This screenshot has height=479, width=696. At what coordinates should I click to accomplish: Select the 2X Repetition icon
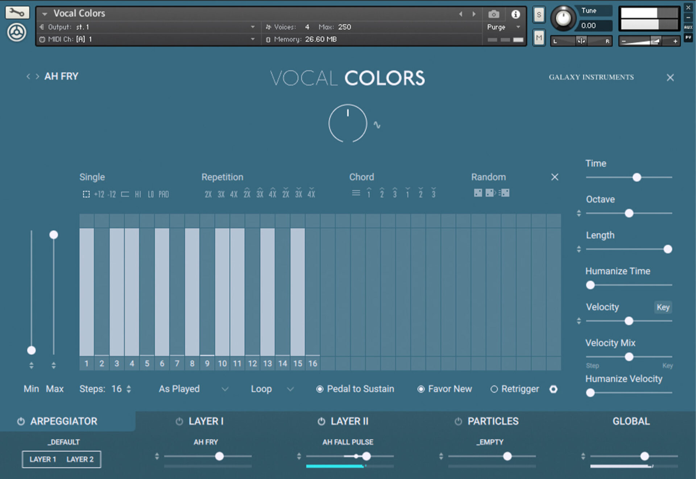click(208, 194)
